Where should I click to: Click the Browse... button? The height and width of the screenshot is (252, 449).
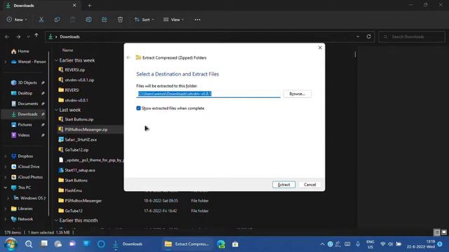297,94
